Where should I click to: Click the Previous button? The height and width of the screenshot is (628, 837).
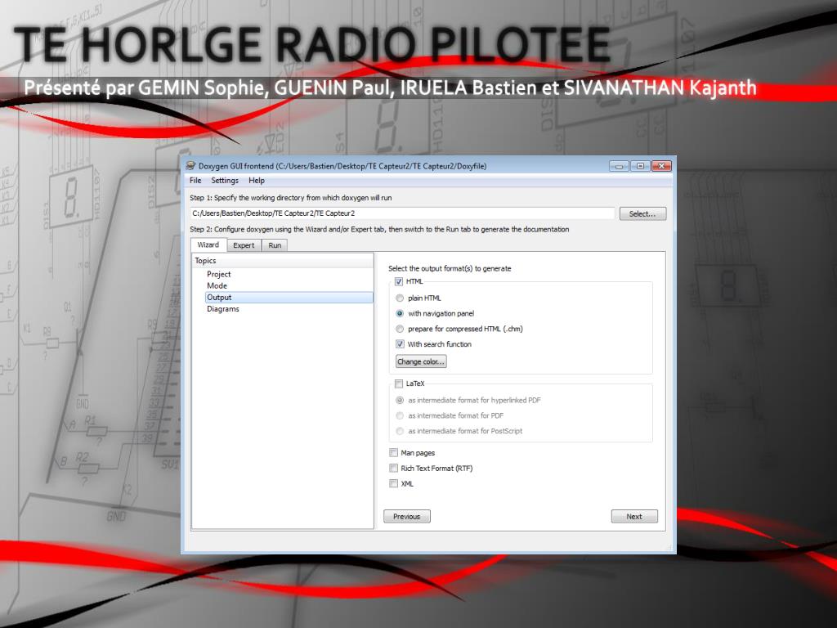click(x=407, y=517)
